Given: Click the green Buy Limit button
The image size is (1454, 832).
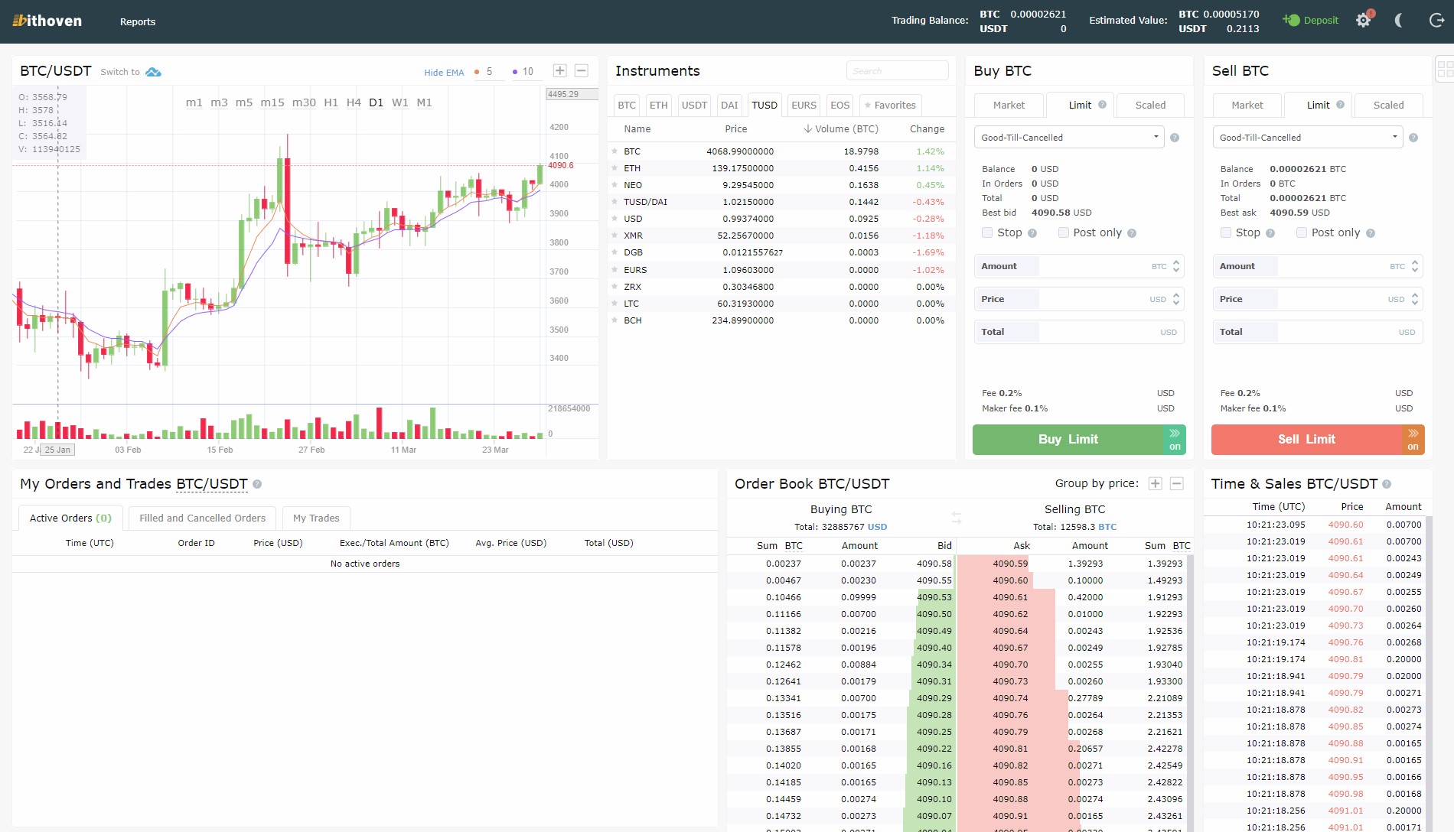Looking at the screenshot, I should coord(1068,440).
